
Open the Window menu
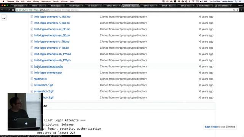pyautogui.click(x=64, y=2)
